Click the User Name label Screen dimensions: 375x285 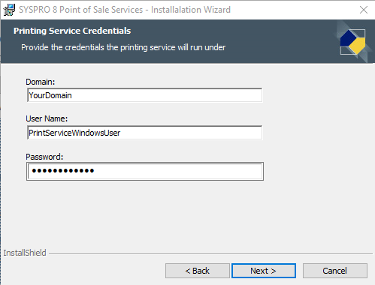47,118
